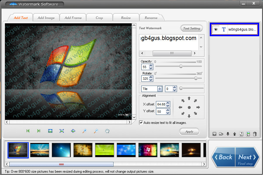Decrease the Y offset value
Screen dimensions: 263x175
168,113
